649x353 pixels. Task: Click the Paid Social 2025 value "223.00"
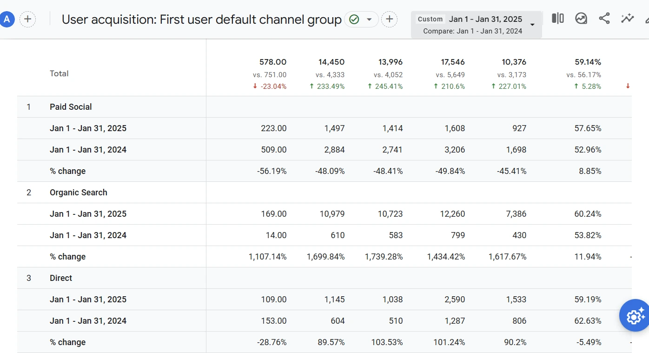274,128
